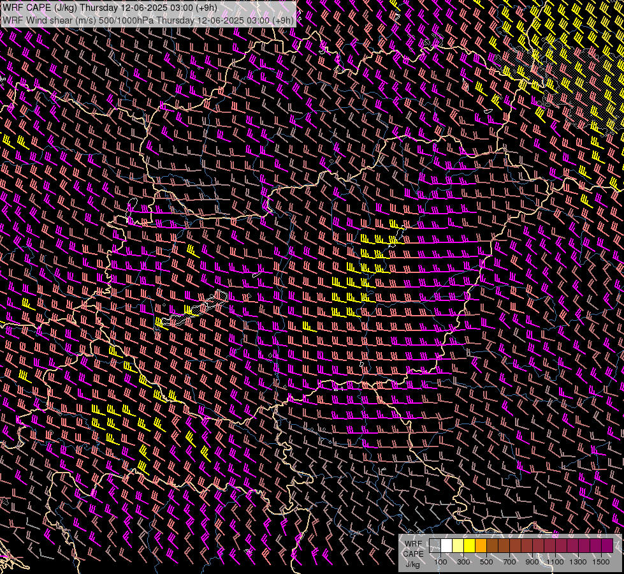624x574 pixels.
Task: Click the 500 legend value
Action: 486,562
